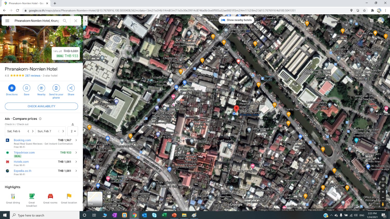Click the Great dining highlight icon
The height and width of the screenshot is (219, 390).
[x=13, y=196]
